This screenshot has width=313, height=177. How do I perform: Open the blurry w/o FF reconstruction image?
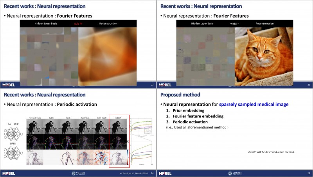pos(107,56)
